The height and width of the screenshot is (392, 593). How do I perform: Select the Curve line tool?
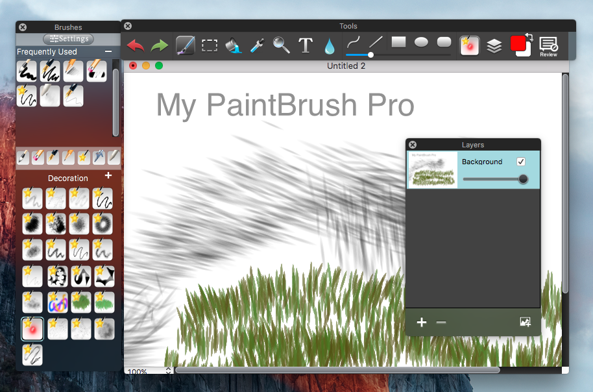tap(353, 42)
